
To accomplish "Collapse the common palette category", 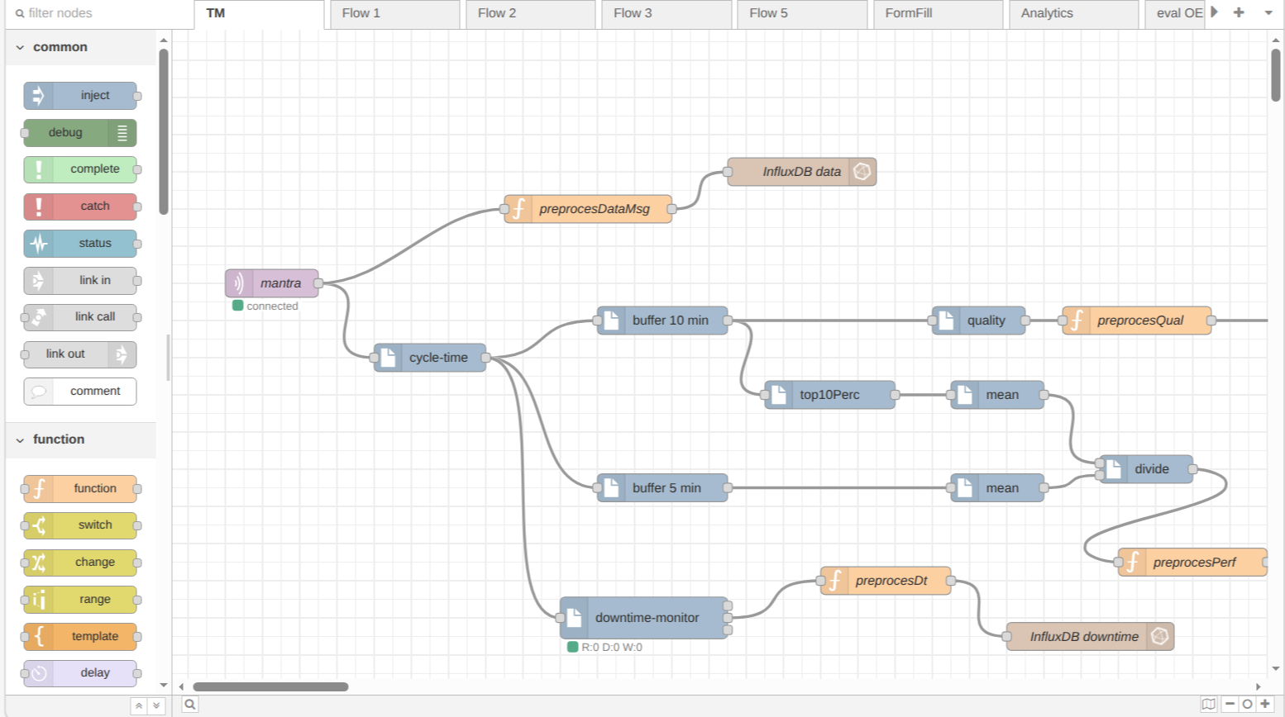I will point(80,47).
